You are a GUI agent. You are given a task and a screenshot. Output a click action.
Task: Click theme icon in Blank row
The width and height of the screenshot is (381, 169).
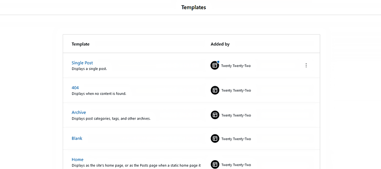(215, 139)
